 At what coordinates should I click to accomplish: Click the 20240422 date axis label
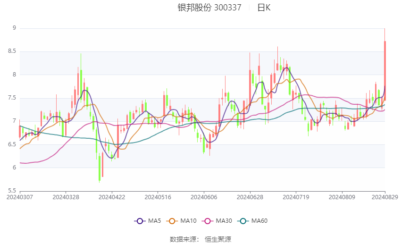[112, 197]
